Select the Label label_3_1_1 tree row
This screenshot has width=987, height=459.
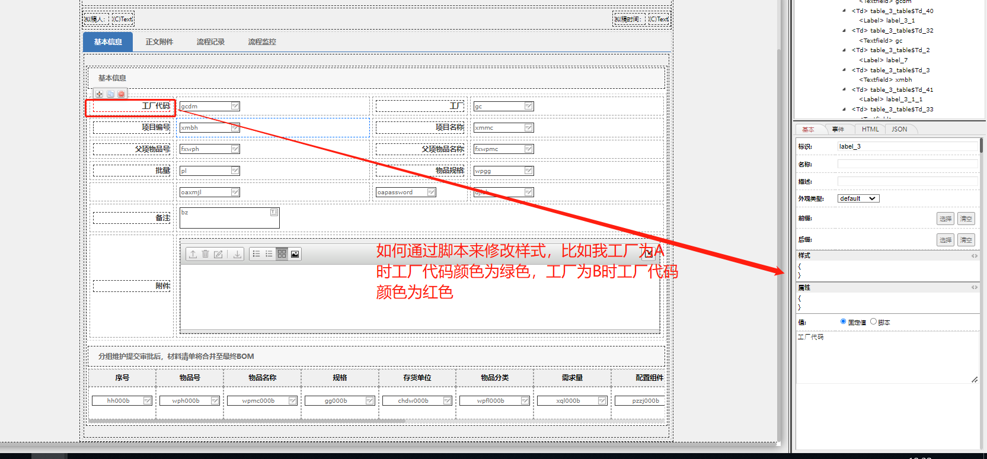pos(890,99)
